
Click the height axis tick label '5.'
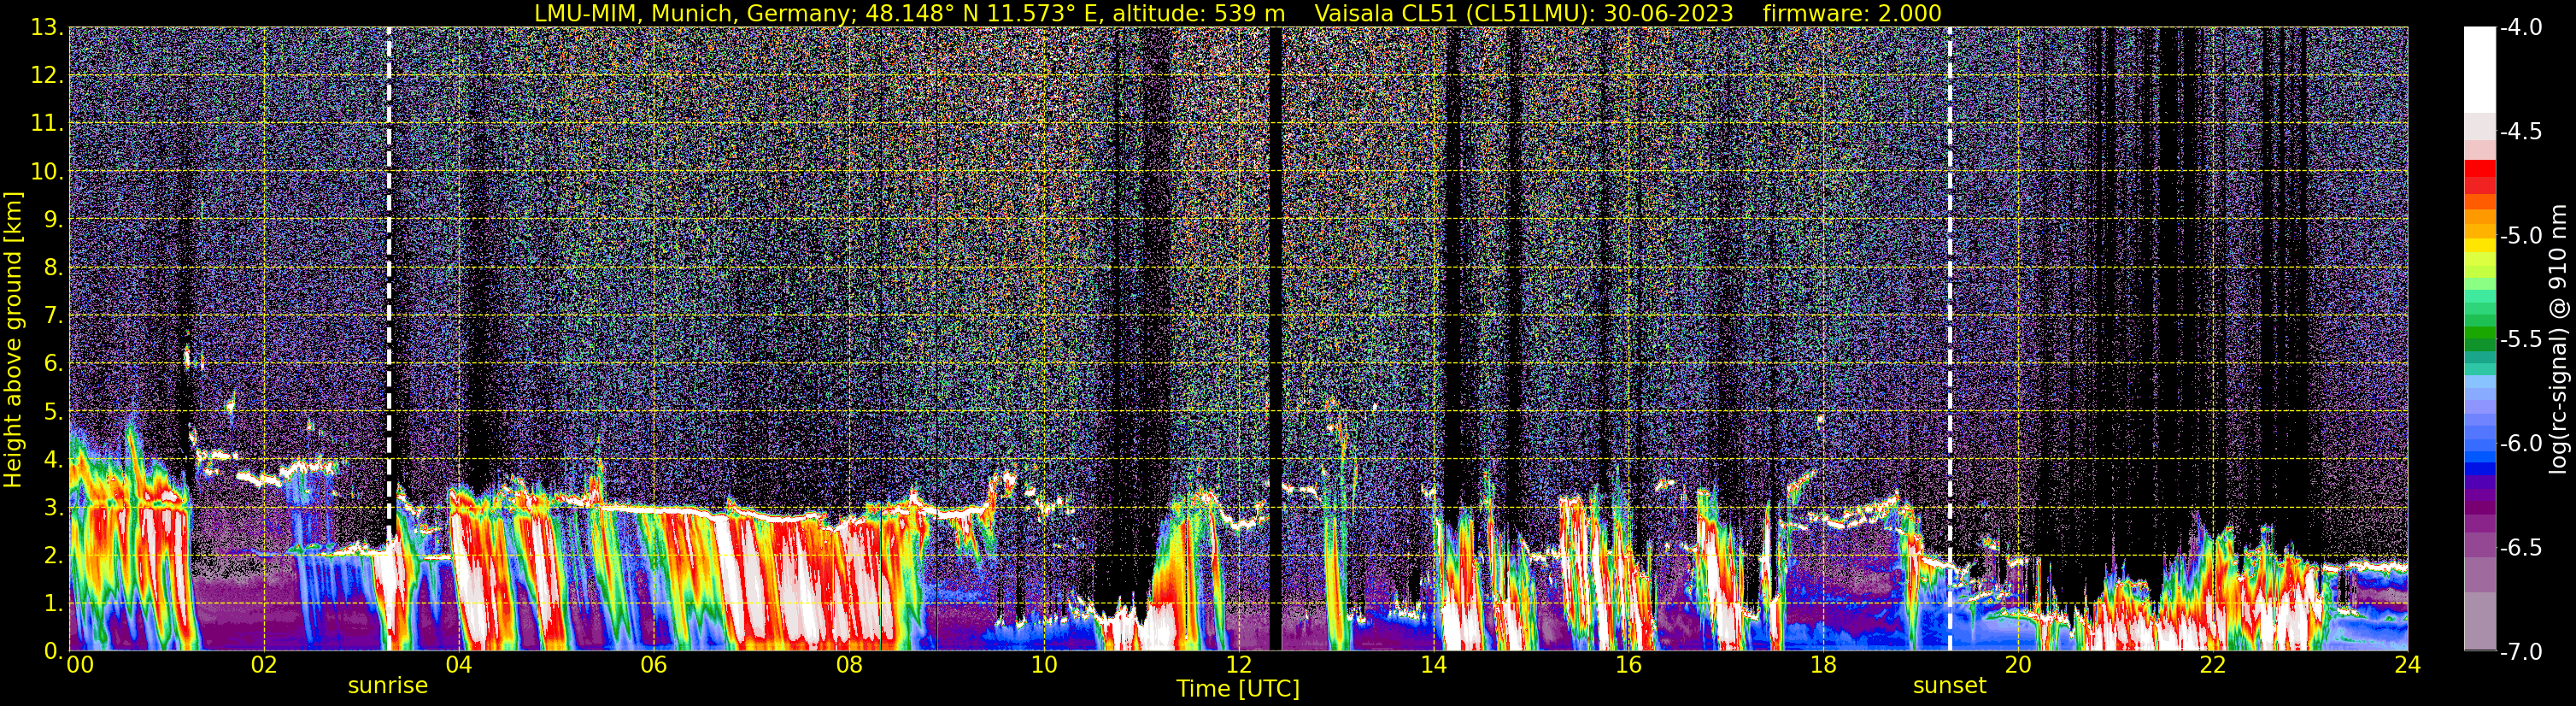point(54,412)
